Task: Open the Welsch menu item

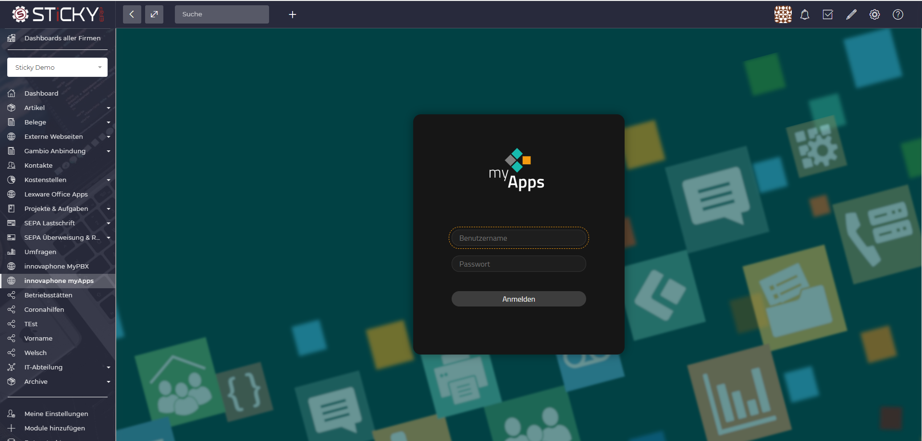Action: [x=36, y=353]
